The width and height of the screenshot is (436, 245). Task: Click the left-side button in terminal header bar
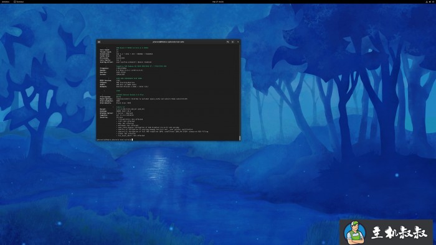[x=98, y=42]
